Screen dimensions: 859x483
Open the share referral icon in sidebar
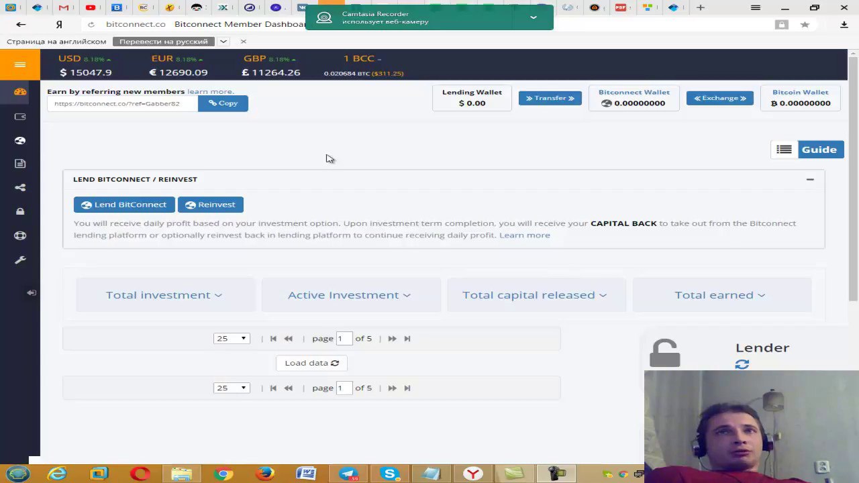20,188
